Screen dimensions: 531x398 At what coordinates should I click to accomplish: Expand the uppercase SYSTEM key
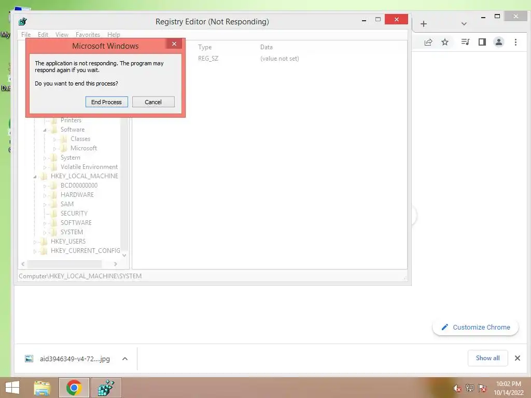tap(45, 233)
